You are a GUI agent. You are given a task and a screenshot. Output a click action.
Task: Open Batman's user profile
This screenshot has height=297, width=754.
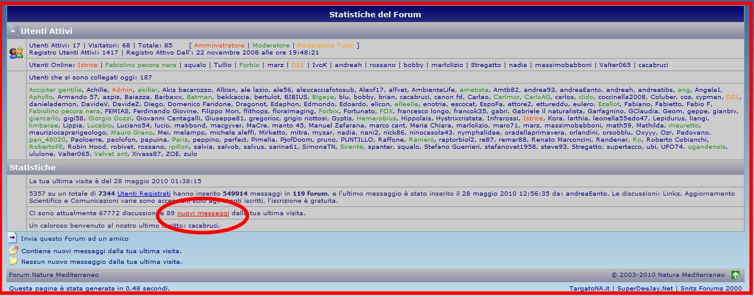(x=200, y=96)
